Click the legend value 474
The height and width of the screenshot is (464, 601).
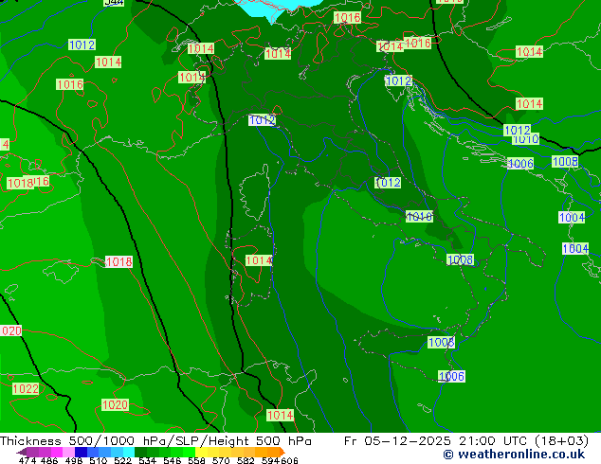(x=27, y=460)
